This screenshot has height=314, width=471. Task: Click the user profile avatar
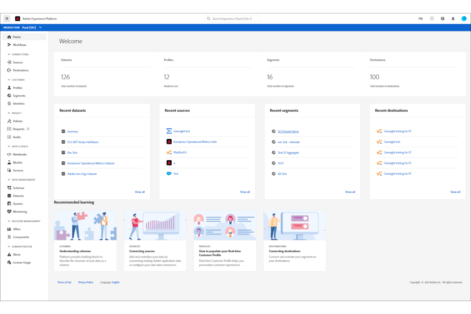click(464, 18)
